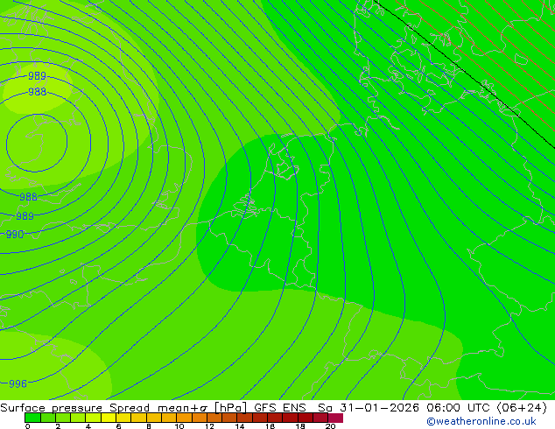Click the lower 988 isobar label below the low
The width and height of the screenshot is (555, 429).
tap(28, 197)
